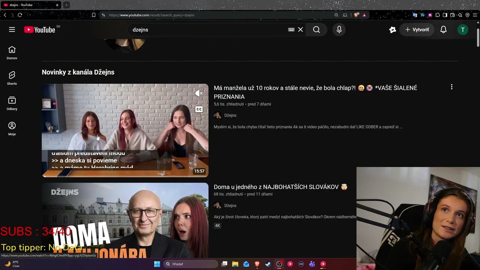Open Brave Wallet icon
480x270 pixels.
[x=452, y=15]
